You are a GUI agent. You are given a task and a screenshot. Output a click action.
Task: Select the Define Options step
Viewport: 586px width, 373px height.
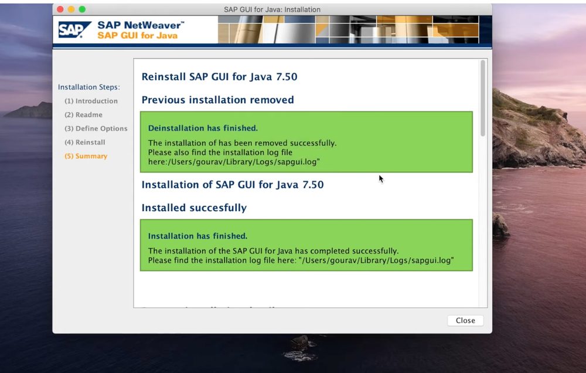tap(96, 128)
